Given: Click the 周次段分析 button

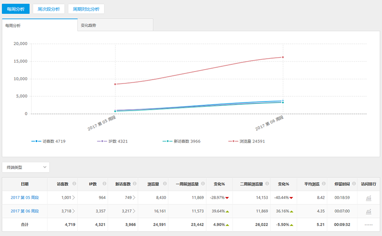Looking at the screenshot, I should [49, 9].
